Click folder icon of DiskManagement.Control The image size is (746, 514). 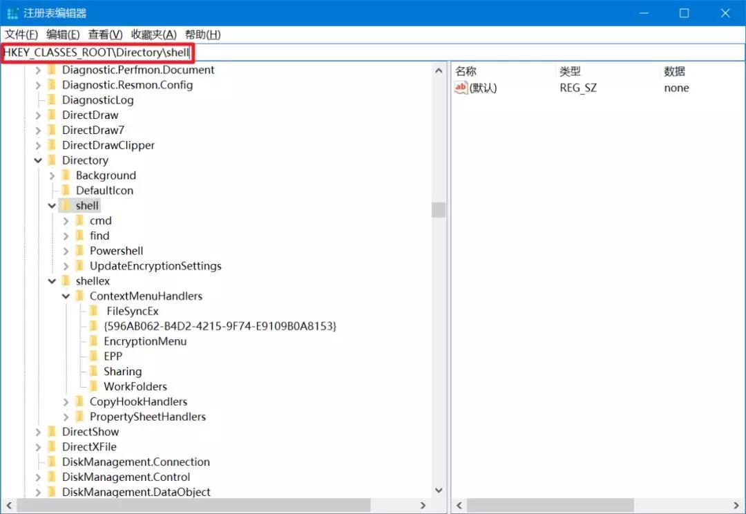[x=52, y=477]
